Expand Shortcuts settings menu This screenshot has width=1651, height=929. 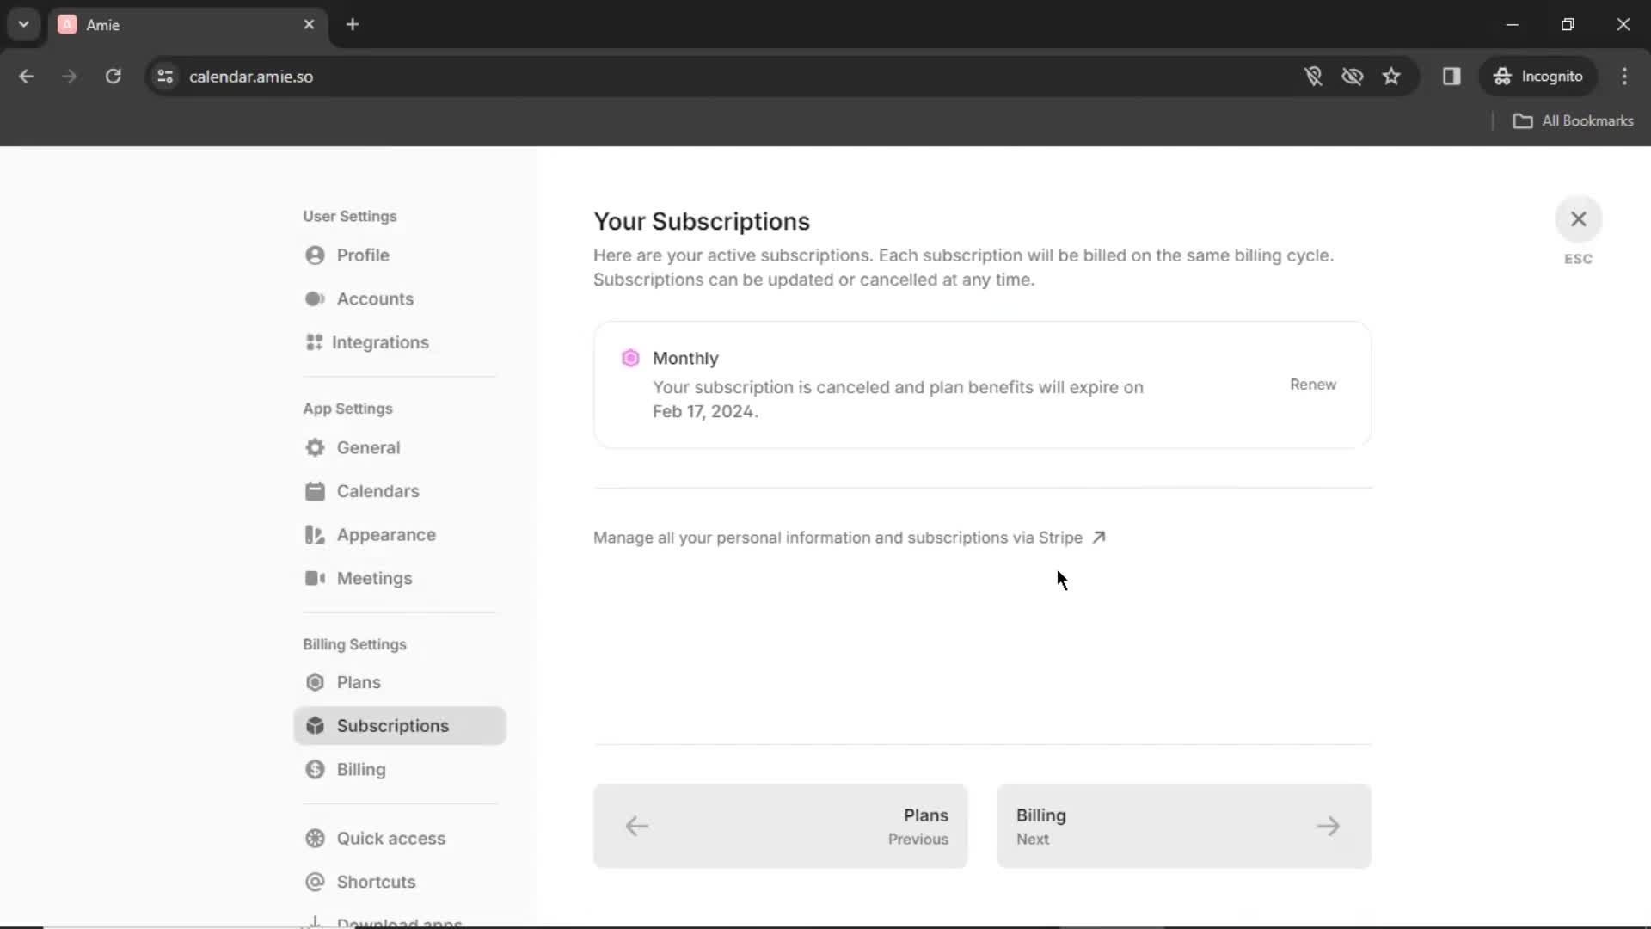(x=377, y=882)
